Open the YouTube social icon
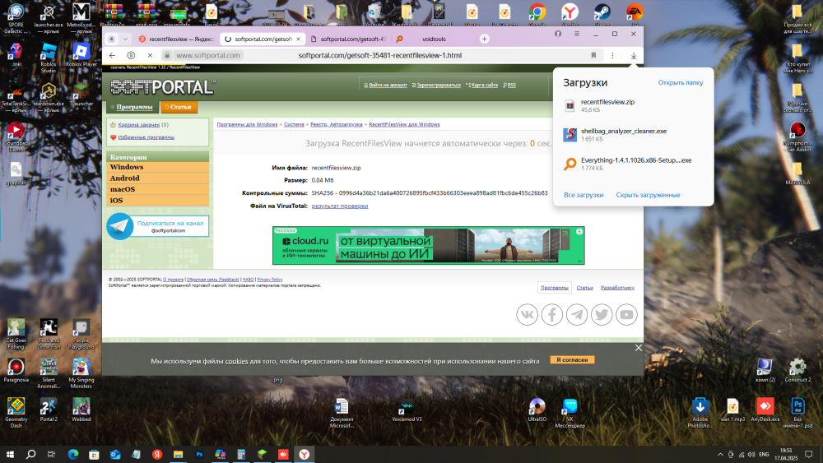The height and width of the screenshot is (463, 823). click(x=626, y=315)
